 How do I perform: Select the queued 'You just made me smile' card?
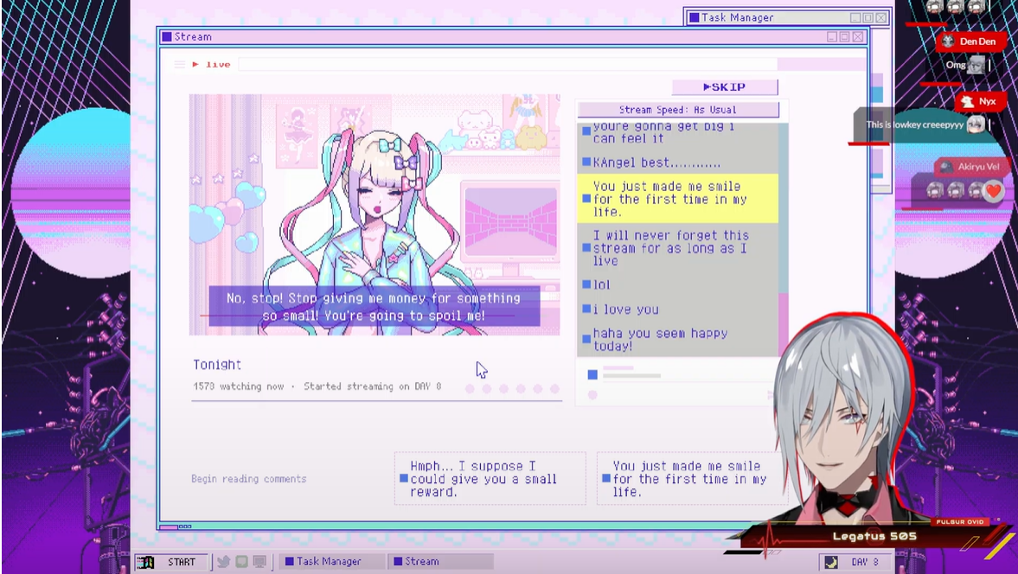coord(691,479)
